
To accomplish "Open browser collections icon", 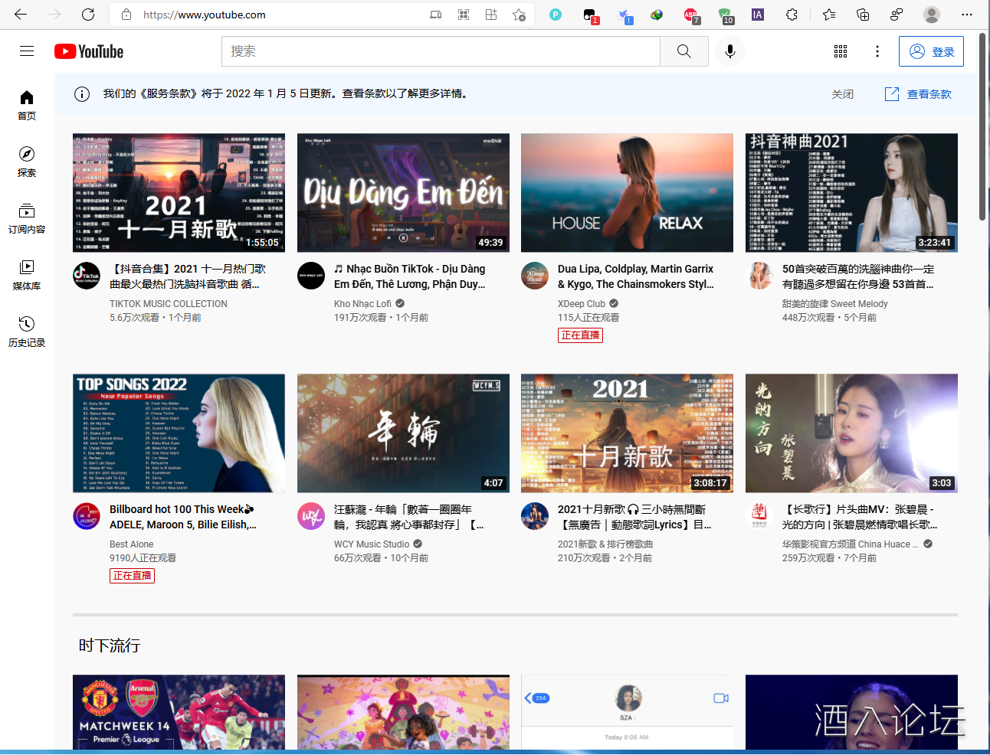I will click(x=863, y=15).
